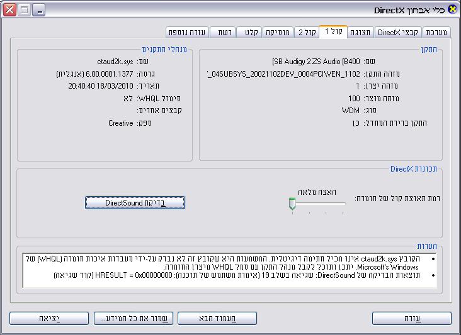Screen dimensions: 461x335
Task: Close the DirectX diagnostic tool window
Action: [10, 10]
